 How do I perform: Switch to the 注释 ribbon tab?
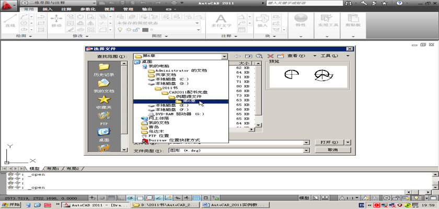click(66, 9)
